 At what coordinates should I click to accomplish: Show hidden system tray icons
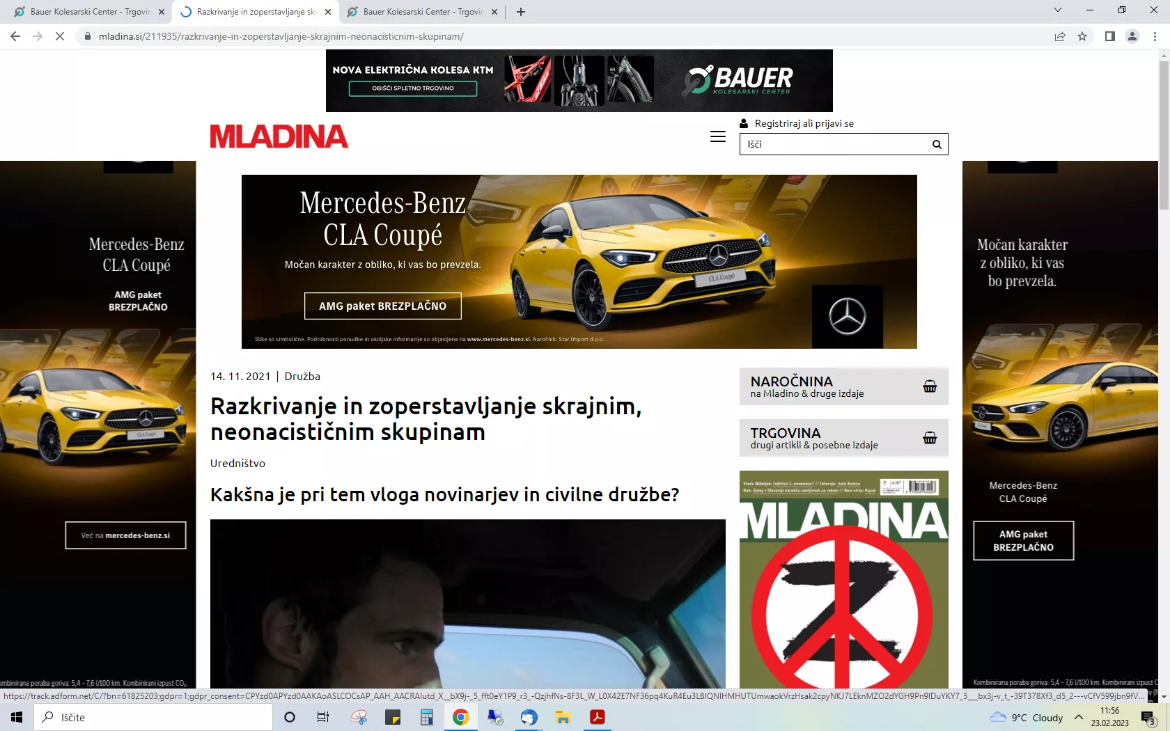click(x=1078, y=717)
